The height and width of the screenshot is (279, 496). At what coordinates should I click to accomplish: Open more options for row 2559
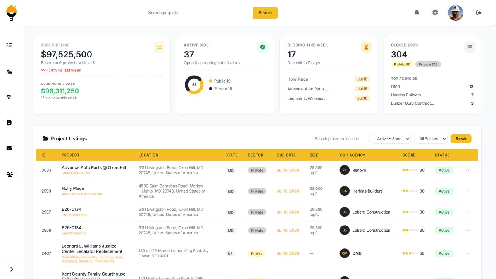468,191
